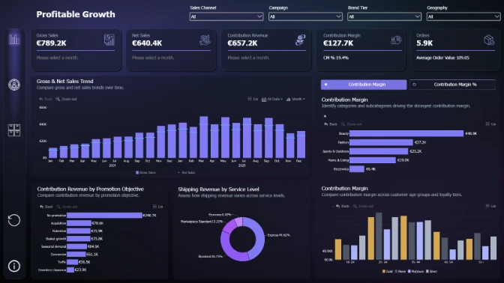Image resolution: width=504 pixels, height=283 pixels.
Task: Click the Average Order Value text
Action: (442, 58)
